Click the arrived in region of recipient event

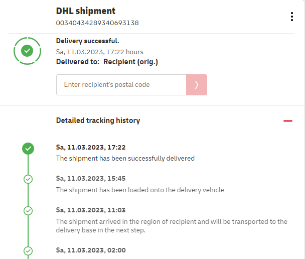(172, 225)
